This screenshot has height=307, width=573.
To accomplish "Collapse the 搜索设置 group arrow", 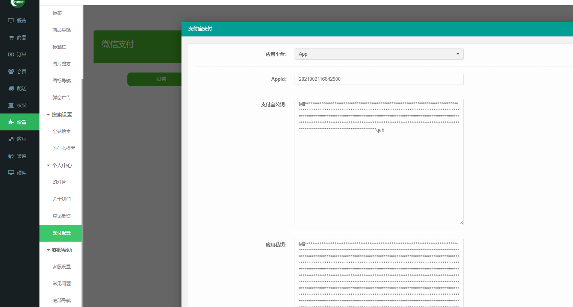I will tap(48, 115).
